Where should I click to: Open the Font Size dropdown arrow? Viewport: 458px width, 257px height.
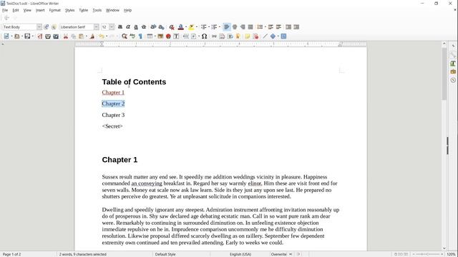click(x=112, y=27)
